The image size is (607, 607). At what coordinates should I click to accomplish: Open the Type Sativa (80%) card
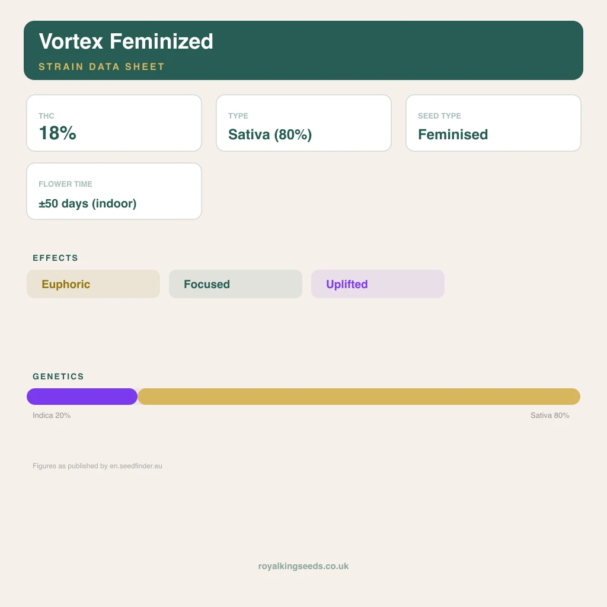303,123
